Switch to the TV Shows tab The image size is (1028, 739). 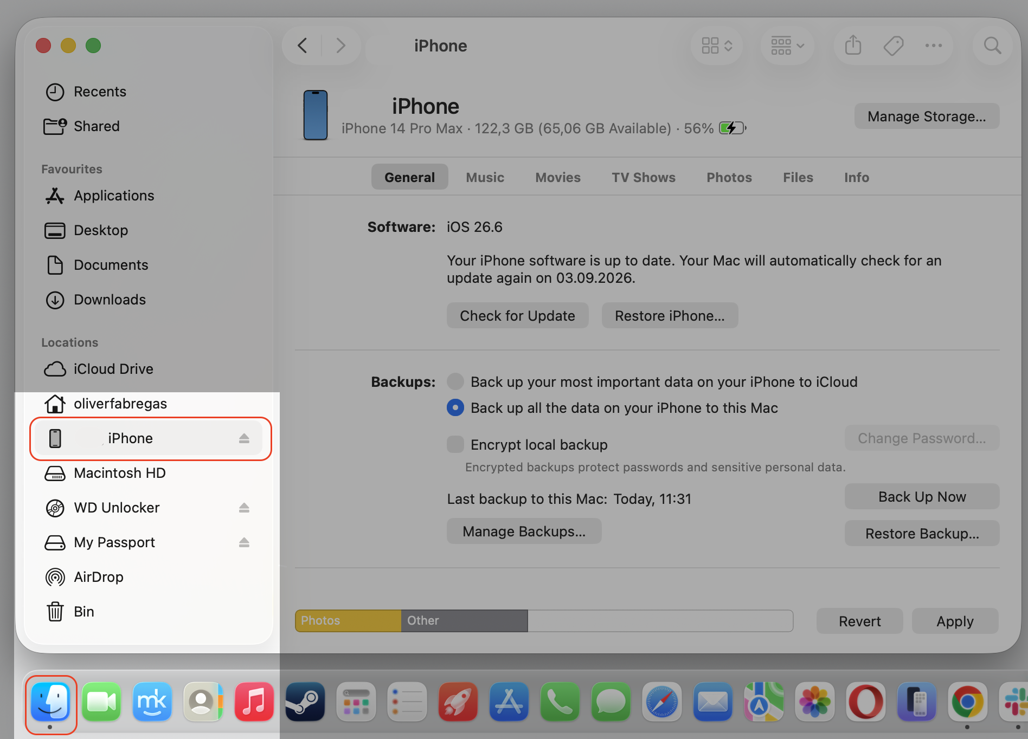tap(644, 177)
